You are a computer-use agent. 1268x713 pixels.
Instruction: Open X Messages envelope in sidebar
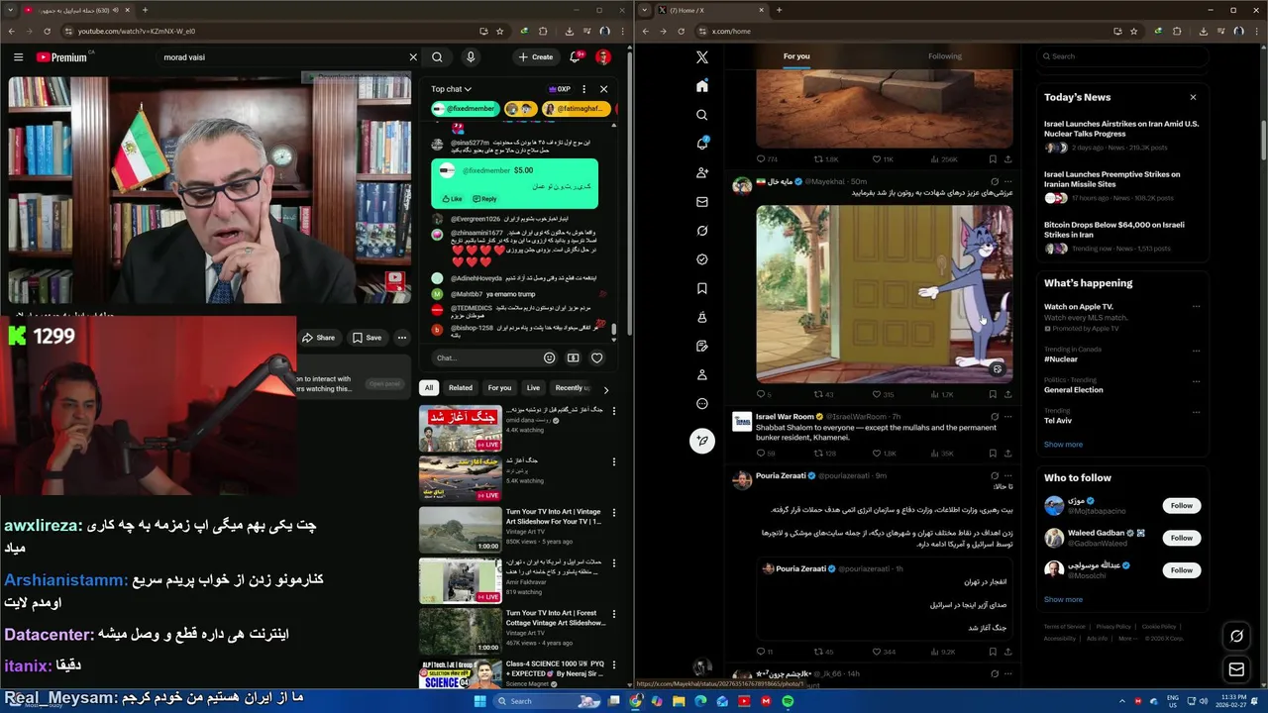point(701,202)
